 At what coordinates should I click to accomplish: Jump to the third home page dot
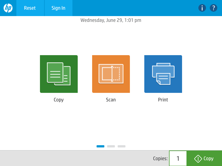(122, 146)
